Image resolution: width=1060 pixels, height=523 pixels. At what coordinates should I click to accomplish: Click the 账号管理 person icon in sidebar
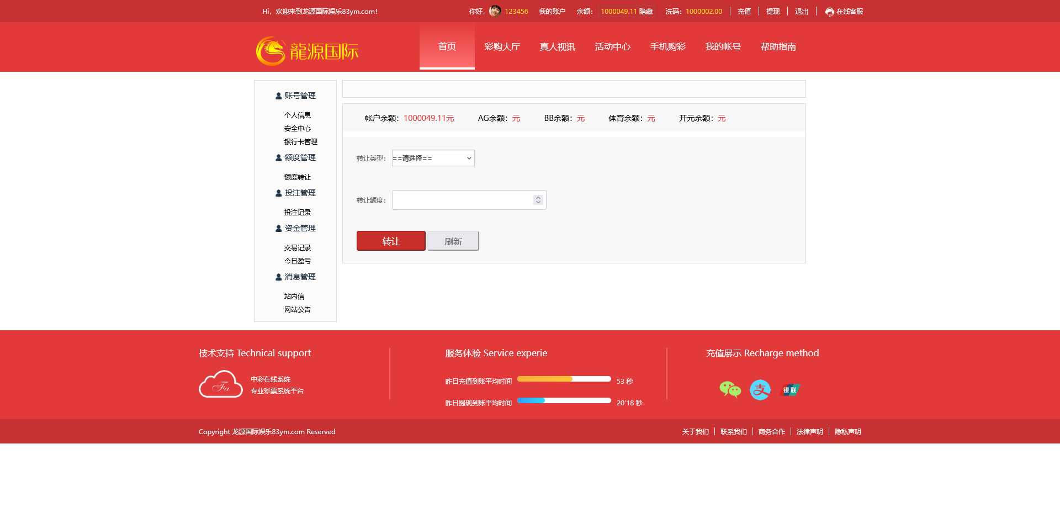pos(279,96)
